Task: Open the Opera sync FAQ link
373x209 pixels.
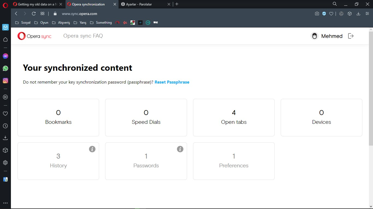Action: [x=83, y=36]
